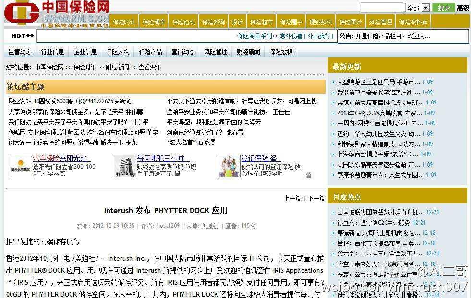Open the search category dropdown 全部
This screenshot has width=471, height=298.
418,8
